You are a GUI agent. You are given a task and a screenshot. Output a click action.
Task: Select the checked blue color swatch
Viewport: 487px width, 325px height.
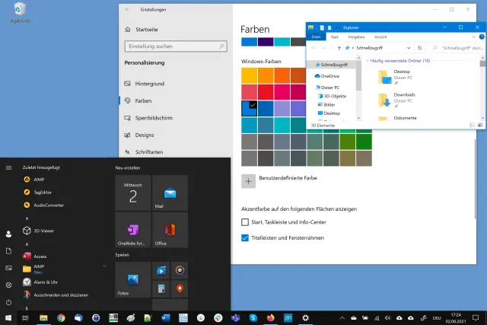[x=249, y=108]
